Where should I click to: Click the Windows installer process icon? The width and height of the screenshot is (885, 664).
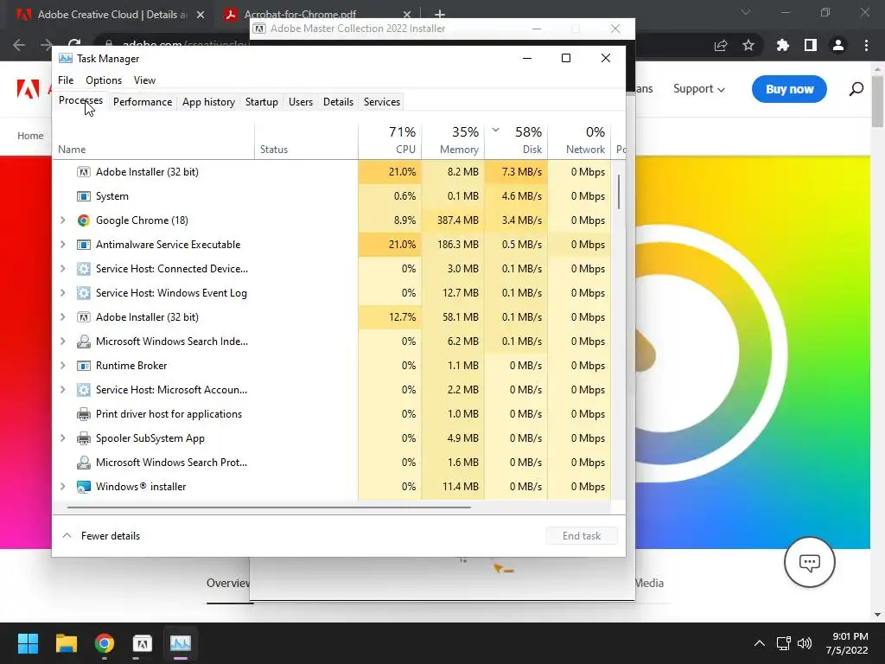tap(84, 487)
